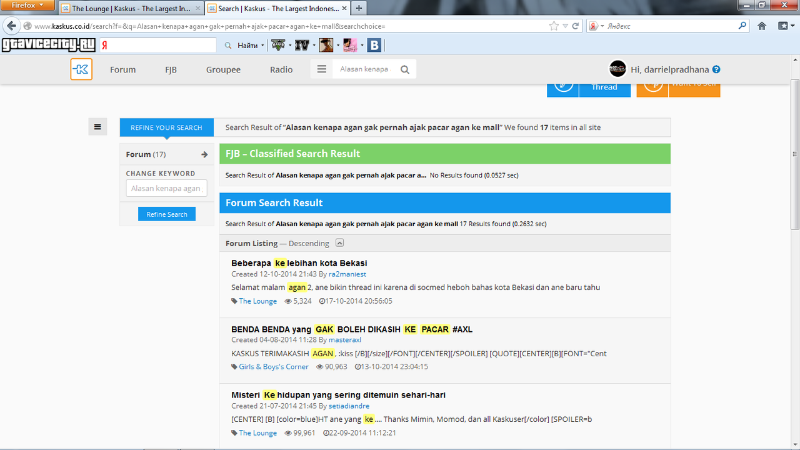Click the gtavicecity.ru toolbar logo
This screenshot has width=800, height=450.
(x=49, y=45)
